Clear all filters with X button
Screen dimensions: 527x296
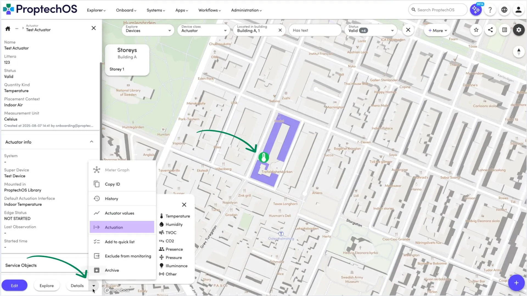[408, 30]
